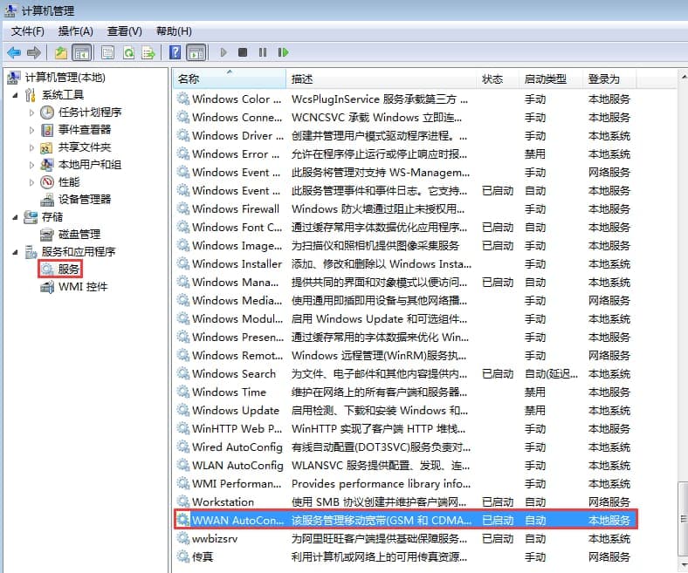Open the 帮助(H) menu

[174, 31]
